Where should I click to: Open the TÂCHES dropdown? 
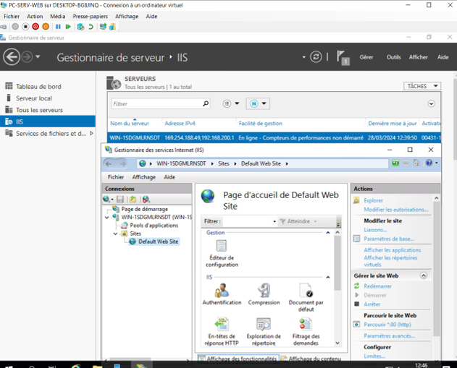pos(422,86)
